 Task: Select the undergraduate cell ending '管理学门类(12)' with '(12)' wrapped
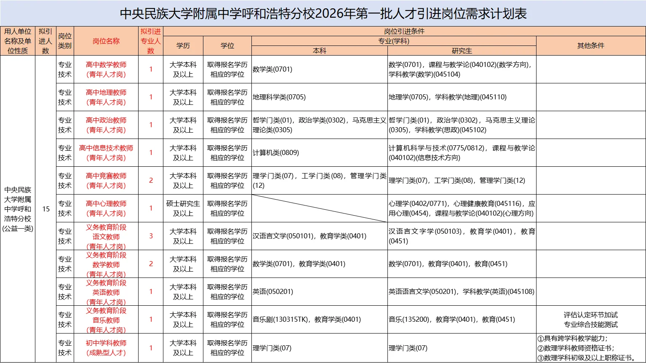point(320,181)
